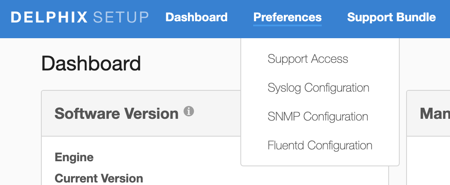Open Fluentd Configuration settings
The height and width of the screenshot is (185, 450).
[x=320, y=146]
